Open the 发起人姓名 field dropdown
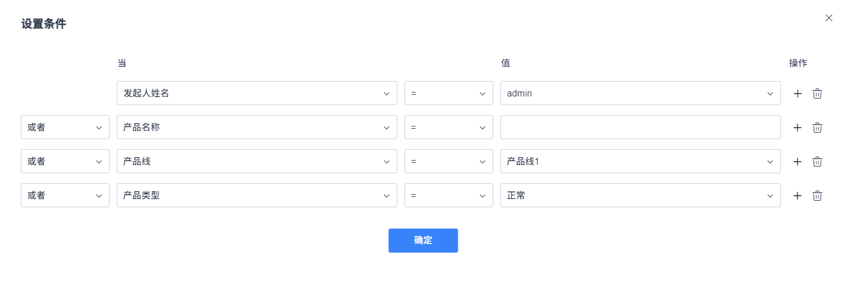Screen dimensions: 846x286 tap(257, 93)
